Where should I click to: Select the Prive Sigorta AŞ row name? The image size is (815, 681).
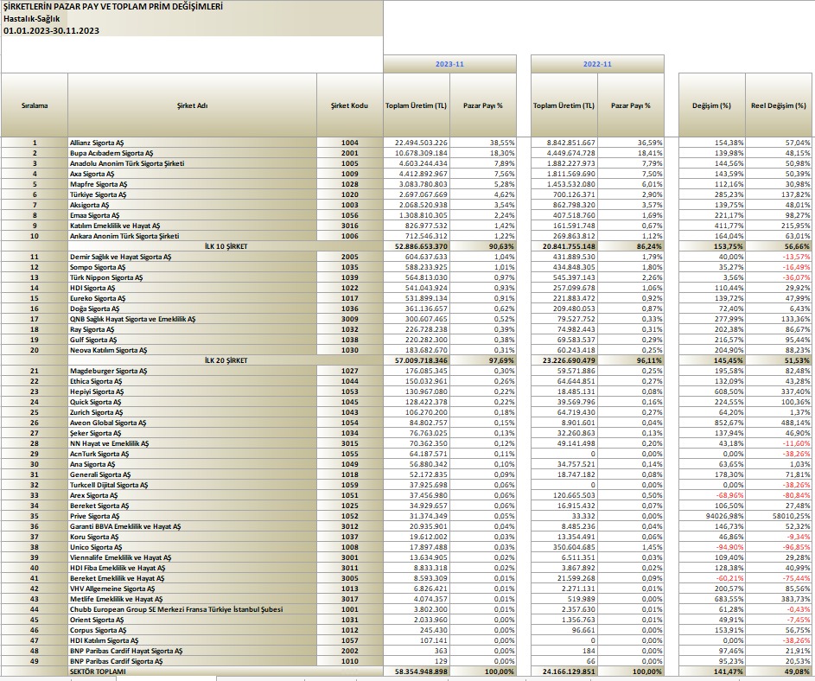tap(193, 516)
